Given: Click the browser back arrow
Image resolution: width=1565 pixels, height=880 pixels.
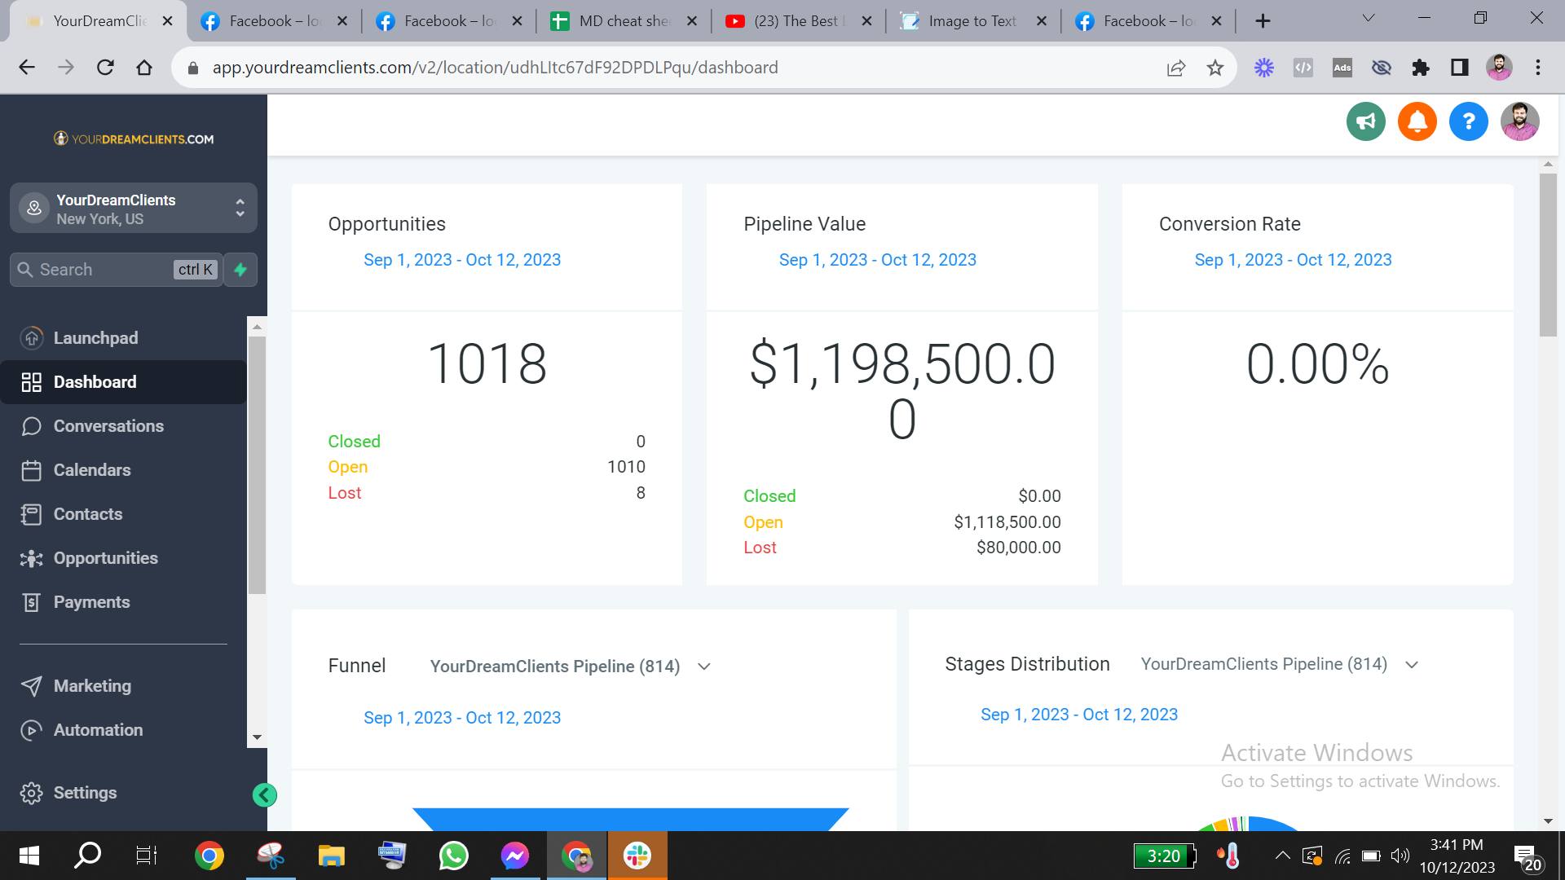Looking at the screenshot, I should coord(27,68).
